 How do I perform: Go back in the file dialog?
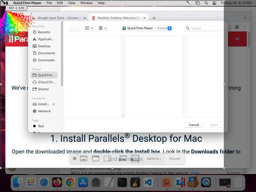72,28
